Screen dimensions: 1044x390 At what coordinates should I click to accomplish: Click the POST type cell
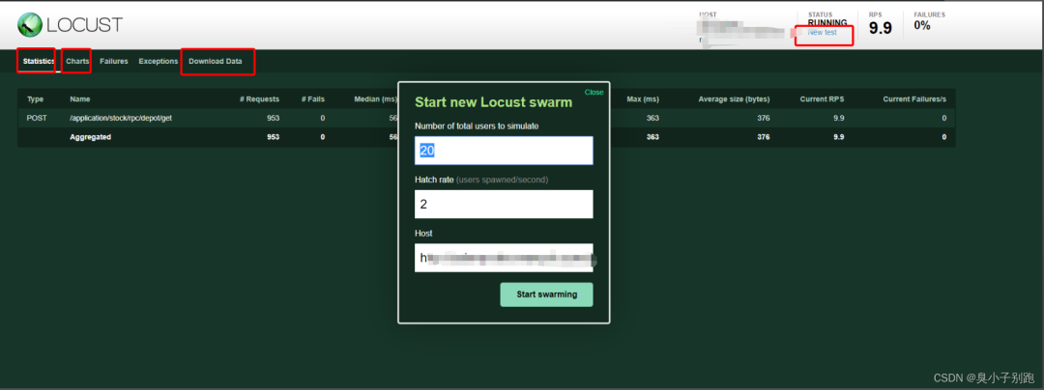(x=38, y=119)
